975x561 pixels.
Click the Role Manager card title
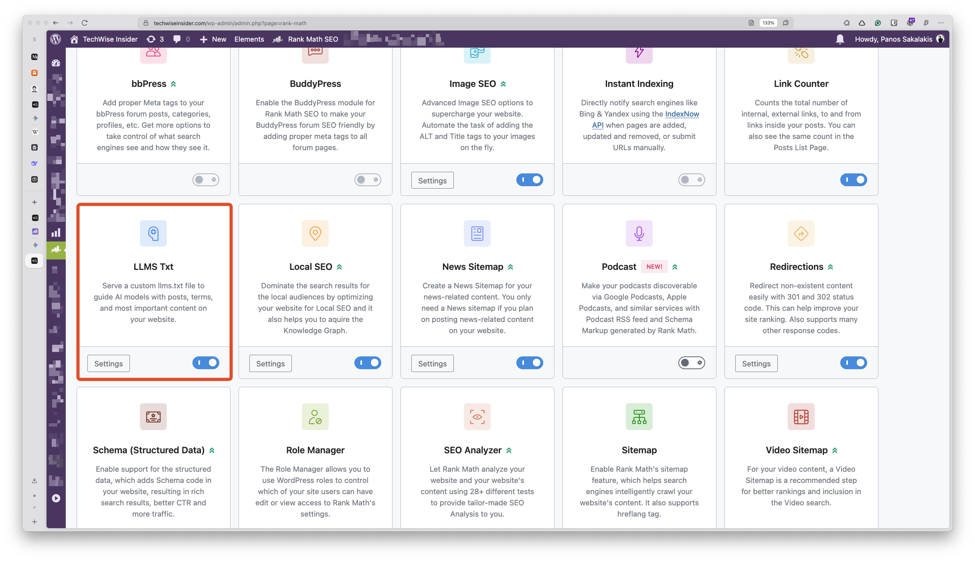click(315, 450)
